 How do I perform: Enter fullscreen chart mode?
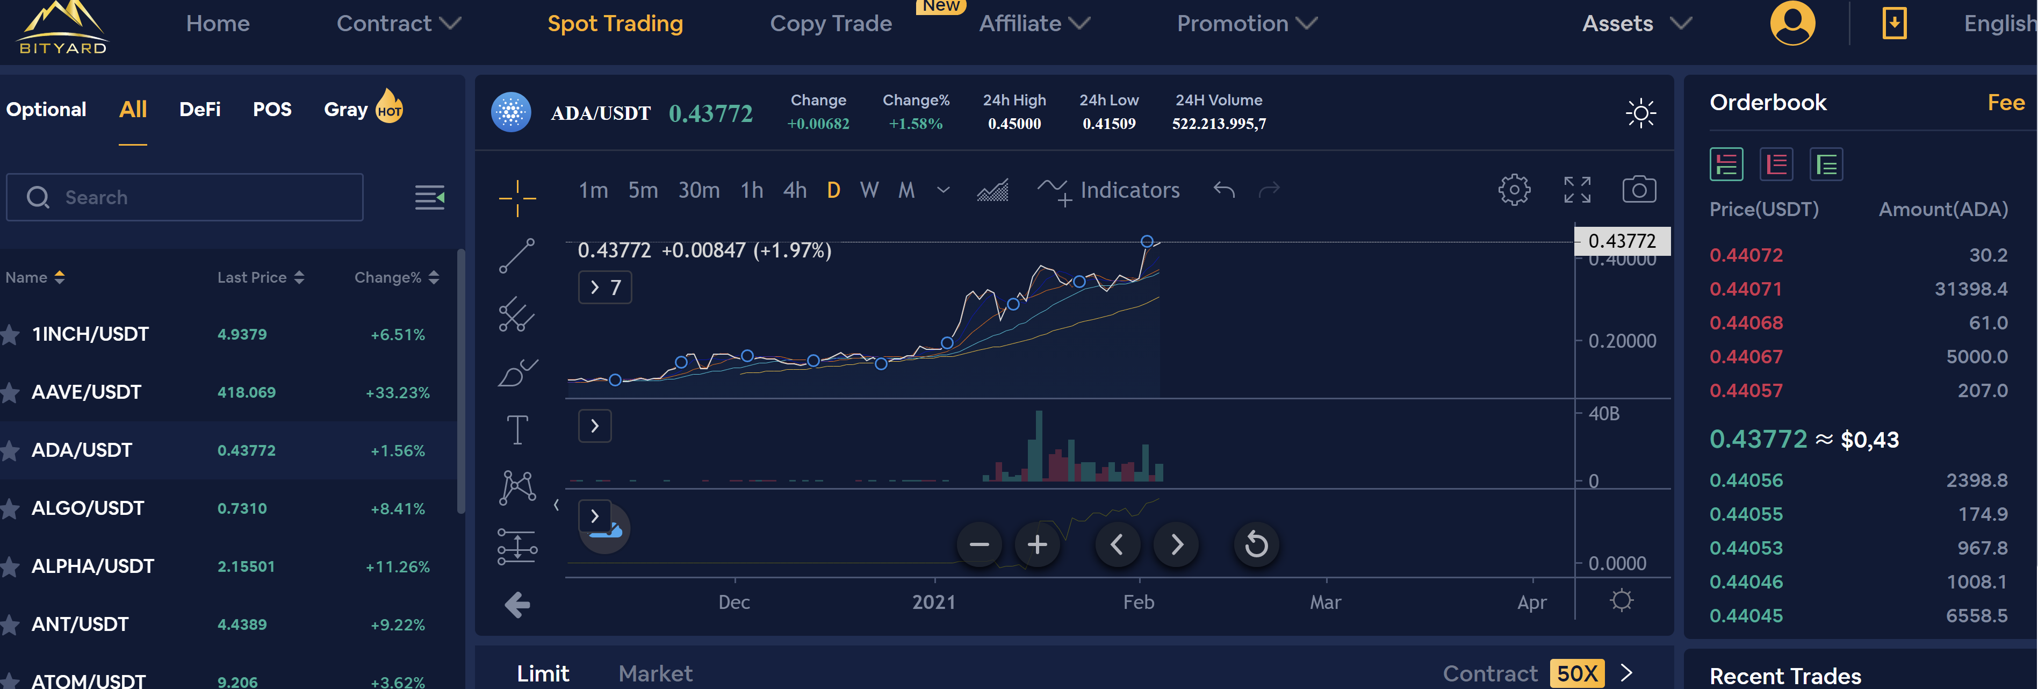tap(1577, 190)
